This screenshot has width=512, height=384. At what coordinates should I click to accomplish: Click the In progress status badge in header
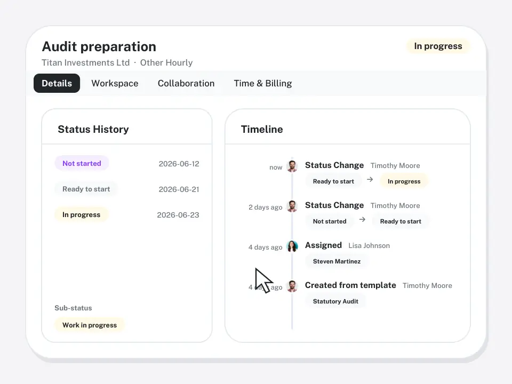pyautogui.click(x=438, y=46)
